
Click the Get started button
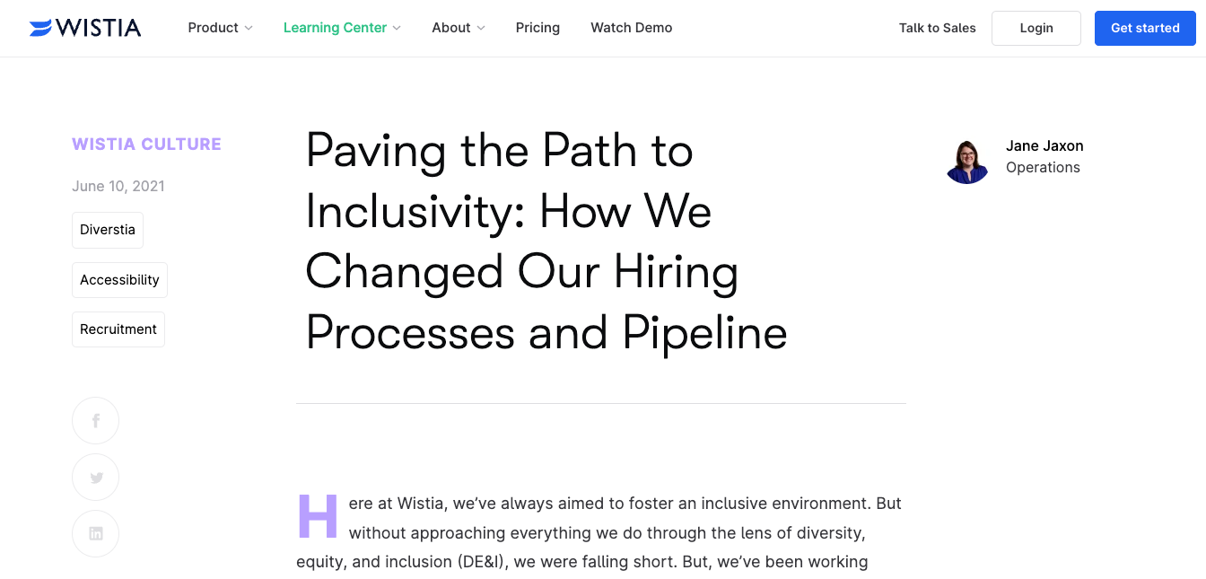(x=1145, y=28)
